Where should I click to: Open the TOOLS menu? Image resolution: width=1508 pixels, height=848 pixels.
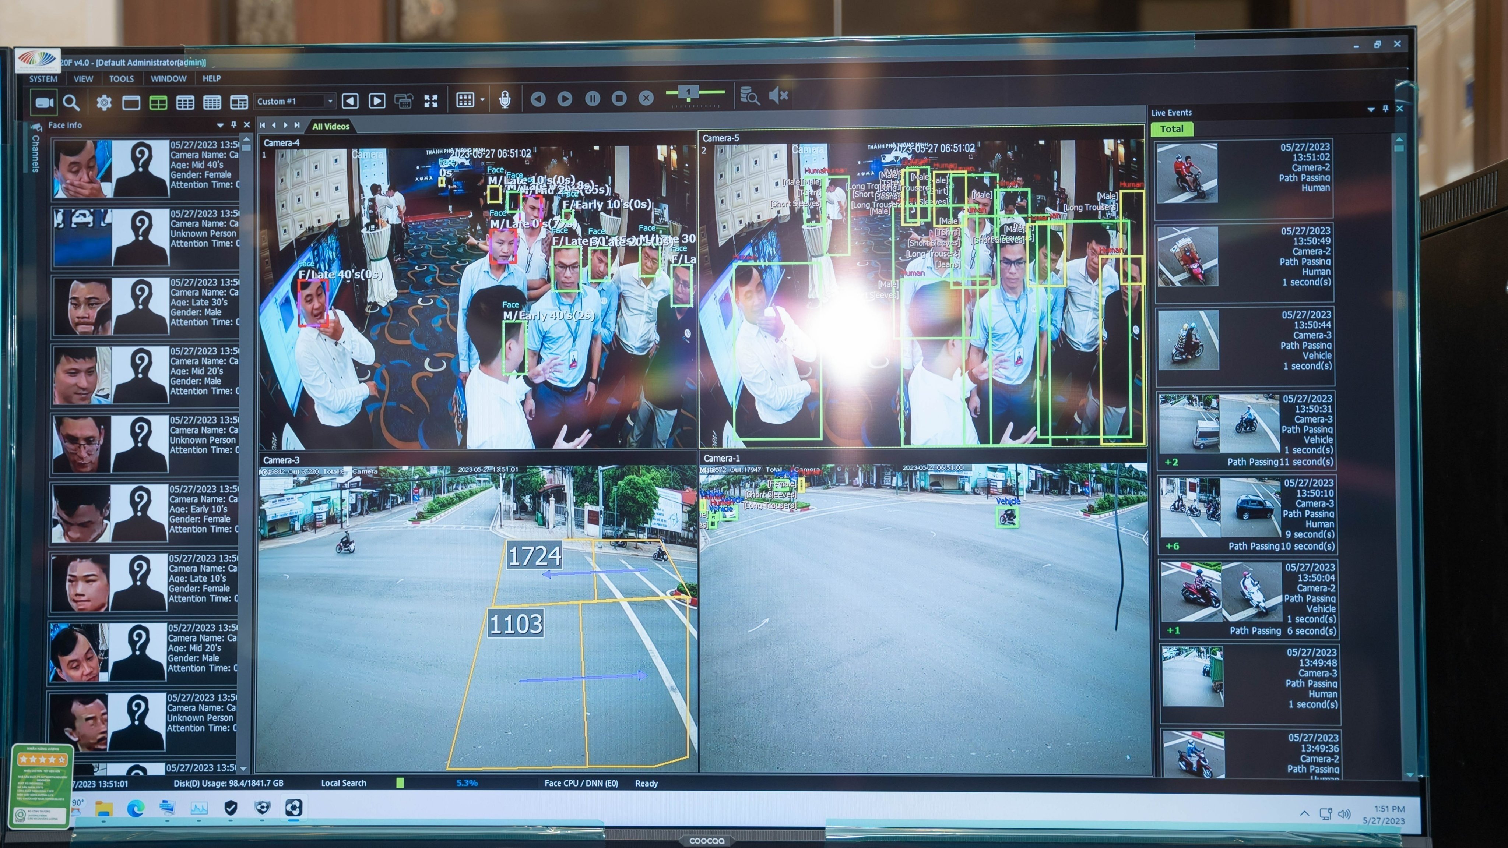tap(121, 78)
